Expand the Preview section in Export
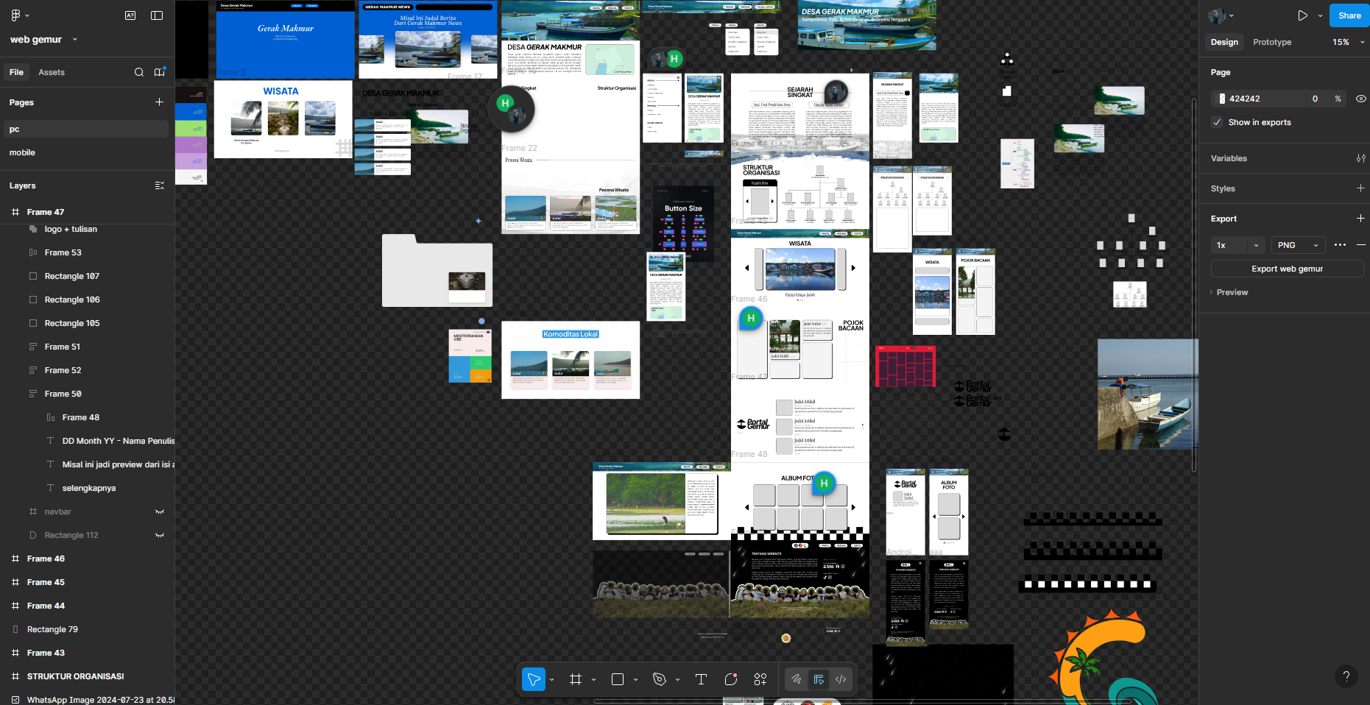Screen dimensions: 1370x705 [1232, 292]
